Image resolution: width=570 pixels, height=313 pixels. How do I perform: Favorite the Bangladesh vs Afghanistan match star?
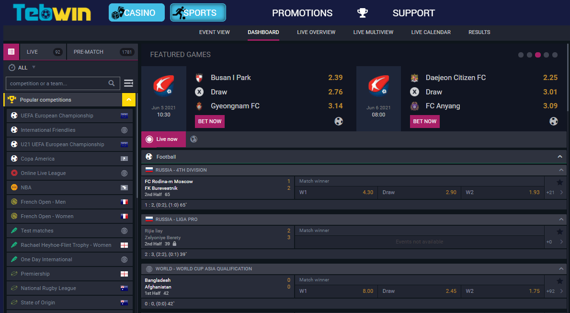[560, 281]
